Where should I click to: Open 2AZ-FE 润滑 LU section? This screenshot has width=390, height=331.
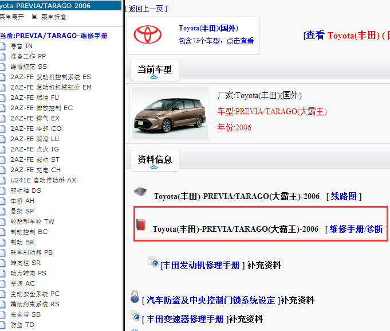pos(34,139)
